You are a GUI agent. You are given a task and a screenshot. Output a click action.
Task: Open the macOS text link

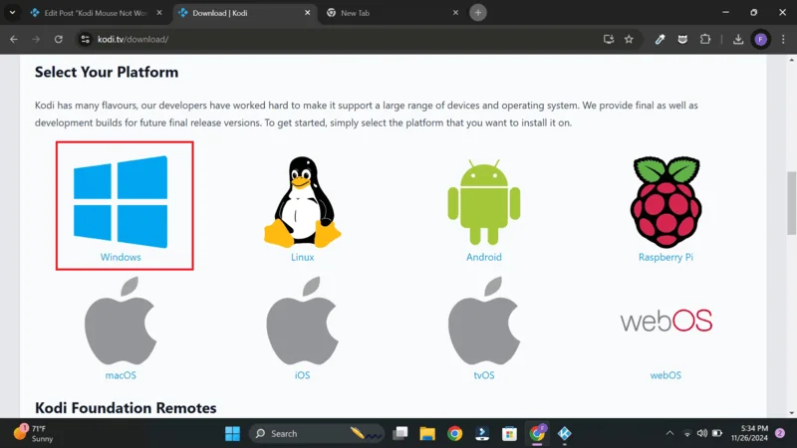pos(121,375)
